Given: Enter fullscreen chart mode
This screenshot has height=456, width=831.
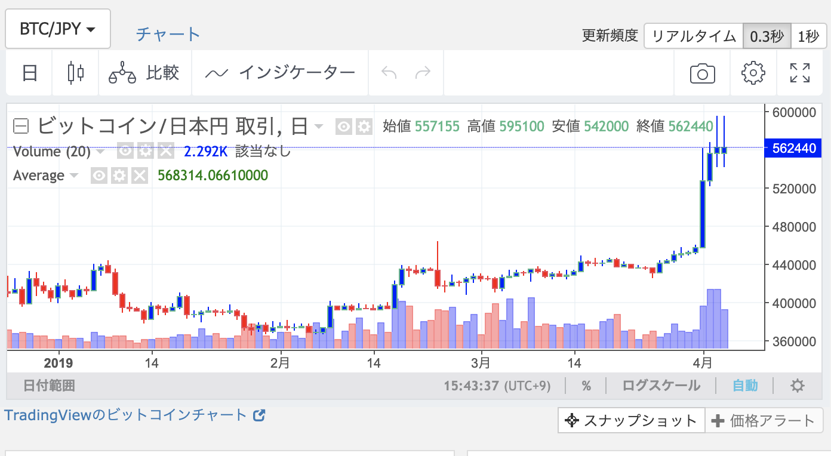Looking at the screenshot, I should coord(800,73).
